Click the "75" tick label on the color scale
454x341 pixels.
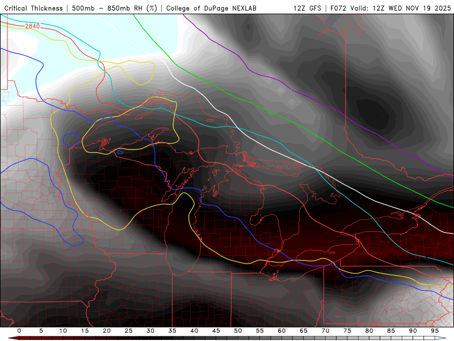pyautogui.click(x=347, y=331)
